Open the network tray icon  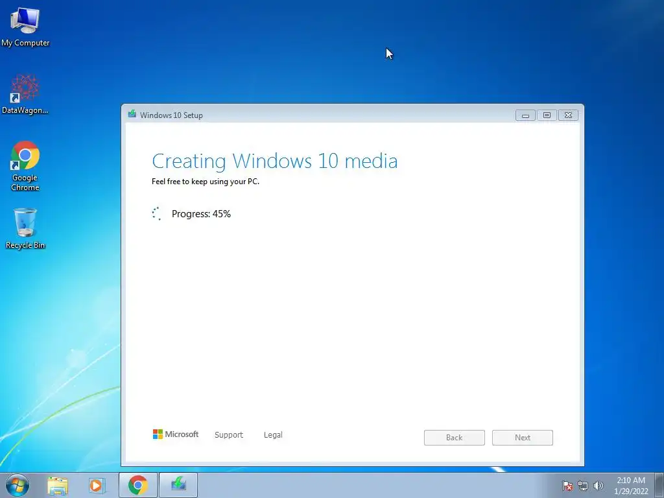pyautogui.click(x=583, y=486)
